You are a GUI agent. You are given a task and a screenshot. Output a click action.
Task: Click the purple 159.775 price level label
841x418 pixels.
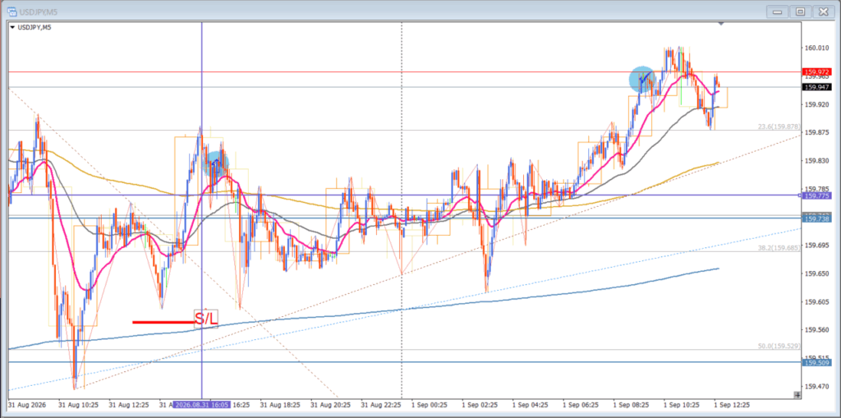click(817, 195)
